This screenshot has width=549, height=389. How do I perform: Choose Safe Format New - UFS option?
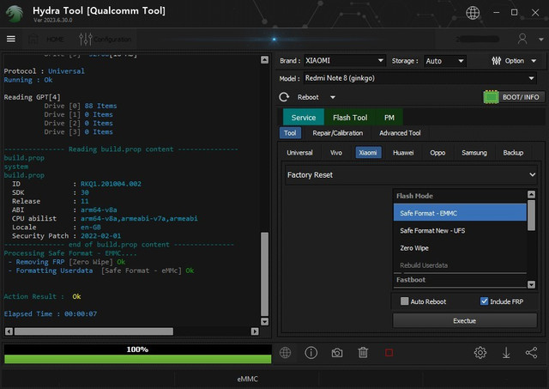(x=460, y=231)
